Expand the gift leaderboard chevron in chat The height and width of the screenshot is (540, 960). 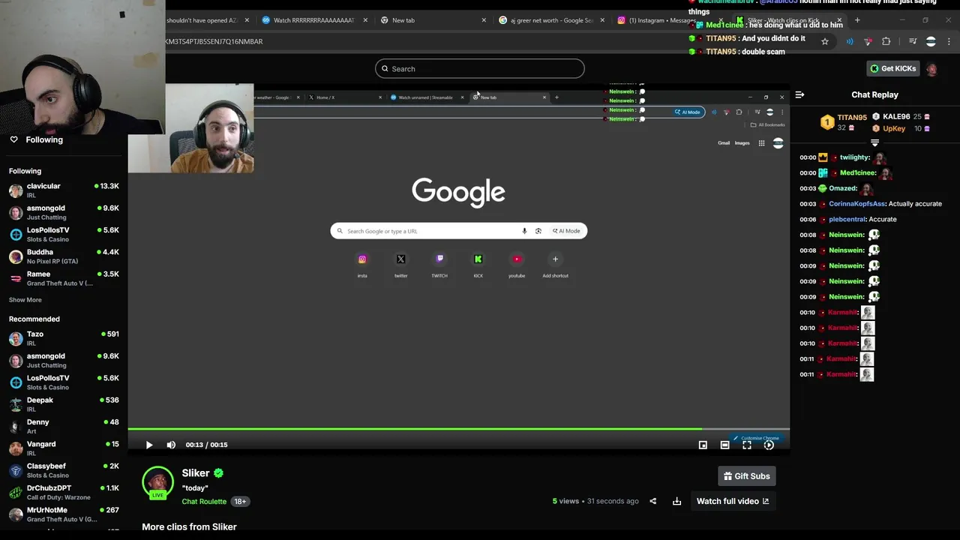click(874, 142)
